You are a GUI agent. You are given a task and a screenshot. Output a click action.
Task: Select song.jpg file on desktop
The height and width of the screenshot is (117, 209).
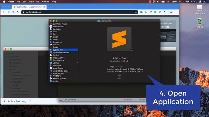tap(200, 23)
